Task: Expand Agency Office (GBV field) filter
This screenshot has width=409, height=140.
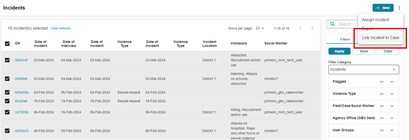Action: point(392,118)
